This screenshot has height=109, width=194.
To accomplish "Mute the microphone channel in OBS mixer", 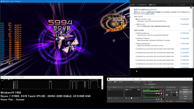I will (159, 99).
